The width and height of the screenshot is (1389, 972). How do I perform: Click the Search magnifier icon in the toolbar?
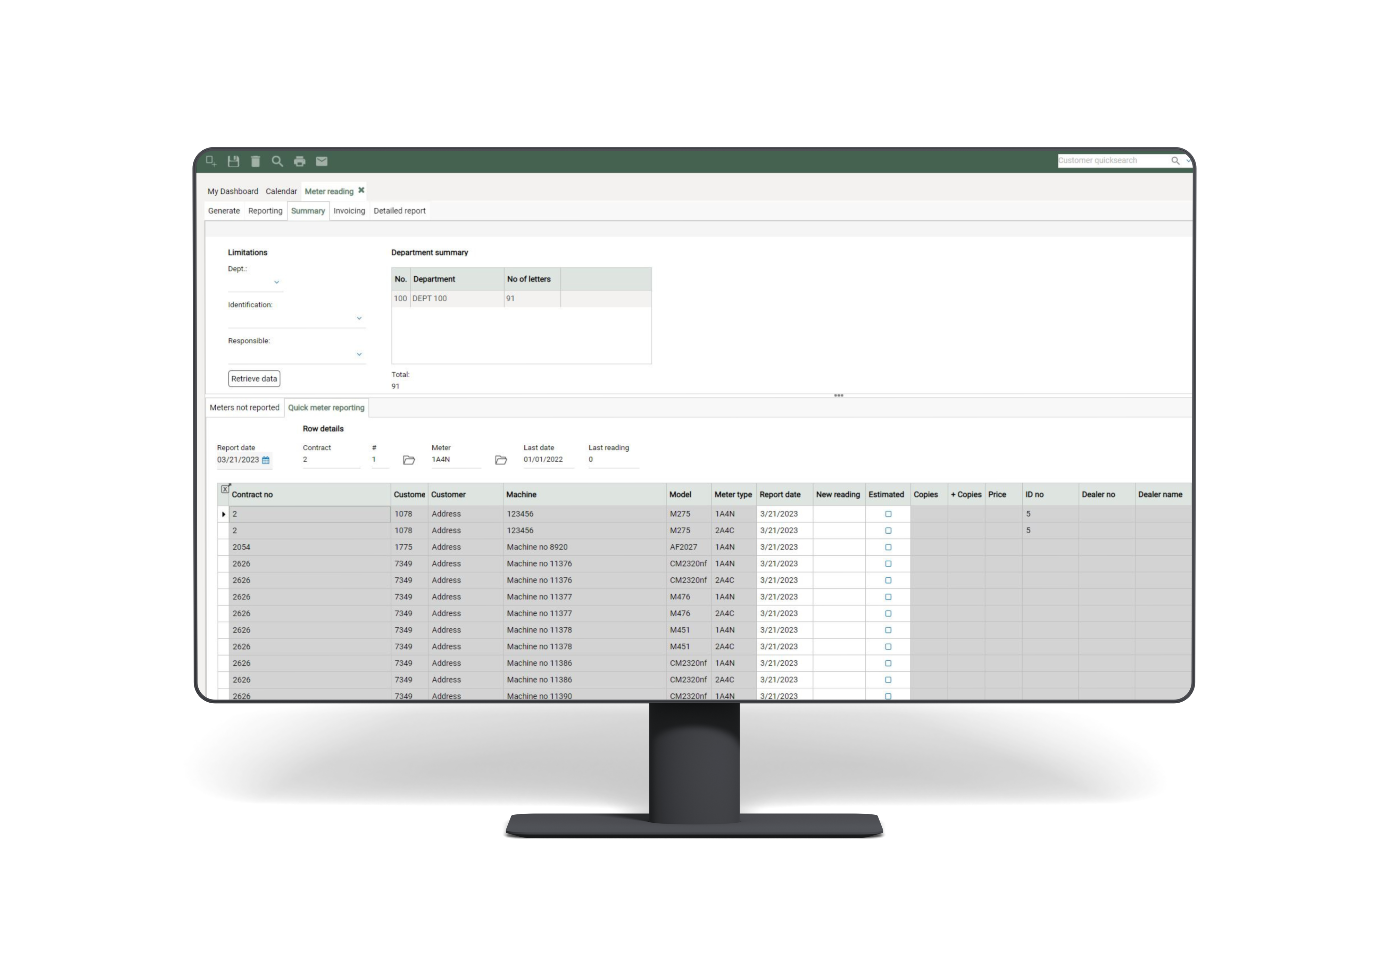tap(277, 161)
